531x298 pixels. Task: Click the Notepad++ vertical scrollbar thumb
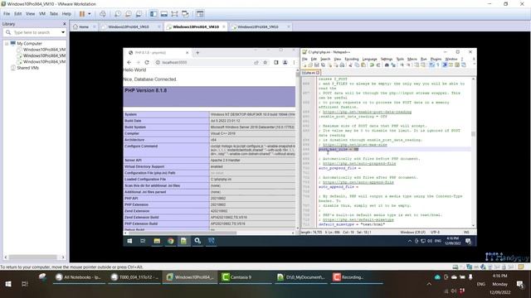(473, 134)
